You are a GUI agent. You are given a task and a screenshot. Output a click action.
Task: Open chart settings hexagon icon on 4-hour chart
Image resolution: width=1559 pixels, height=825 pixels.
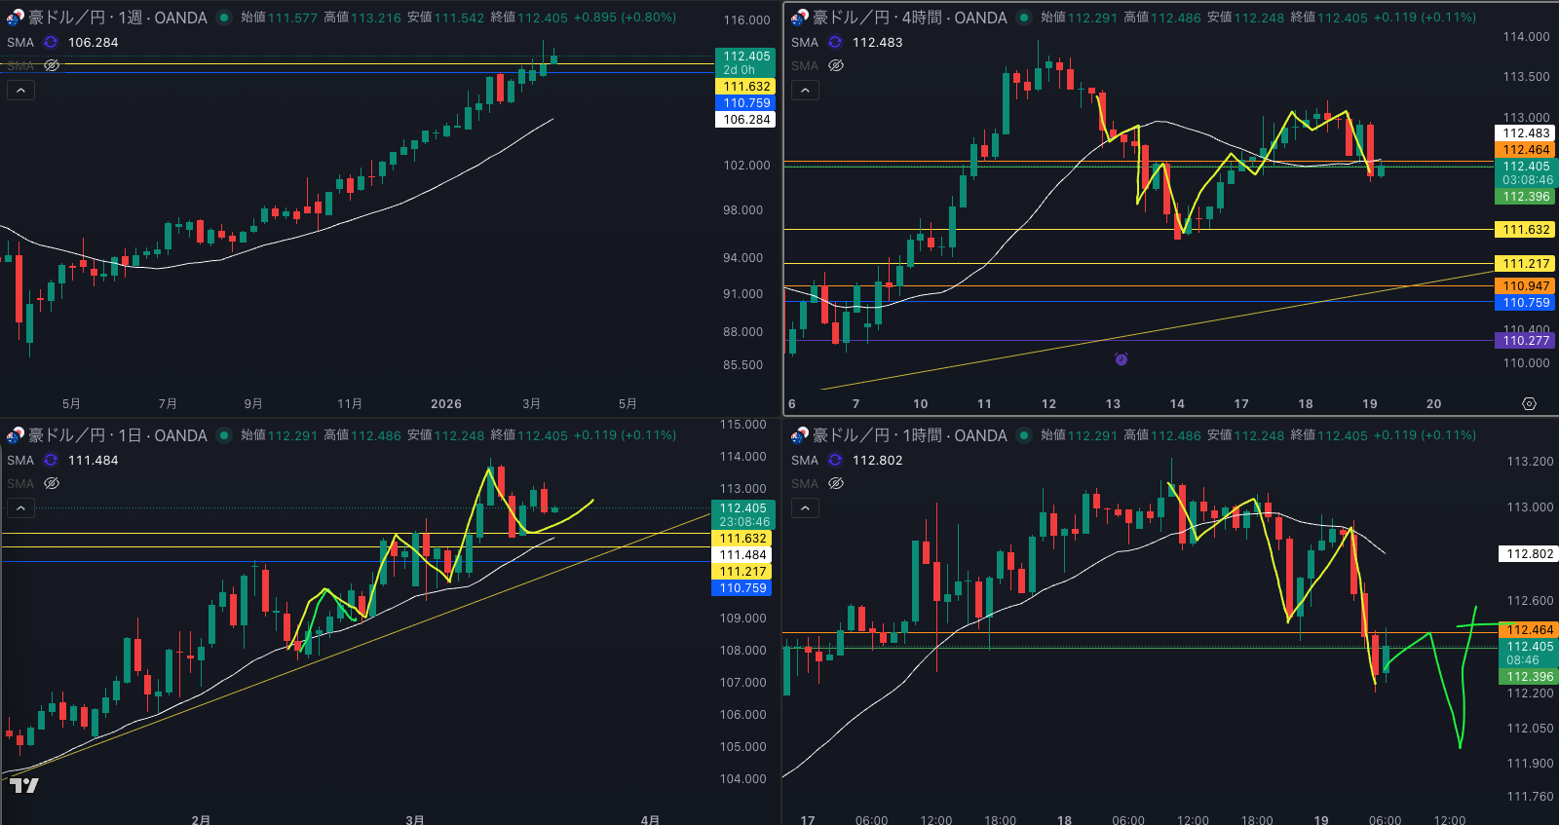1529,403
